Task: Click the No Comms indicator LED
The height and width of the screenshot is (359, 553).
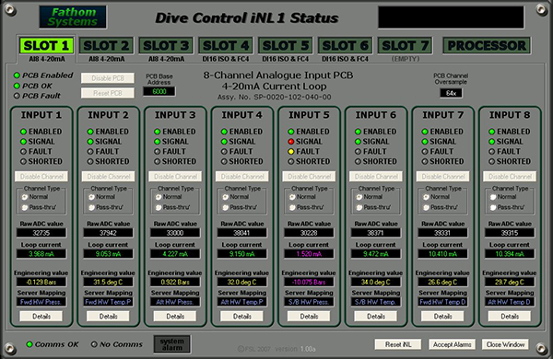Action: click(94, 344)
